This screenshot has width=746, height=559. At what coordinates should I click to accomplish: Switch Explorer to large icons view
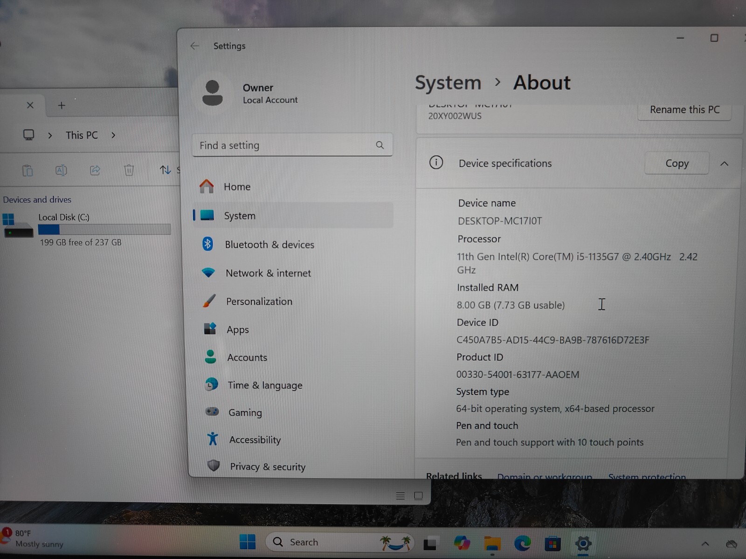point(418,496)
